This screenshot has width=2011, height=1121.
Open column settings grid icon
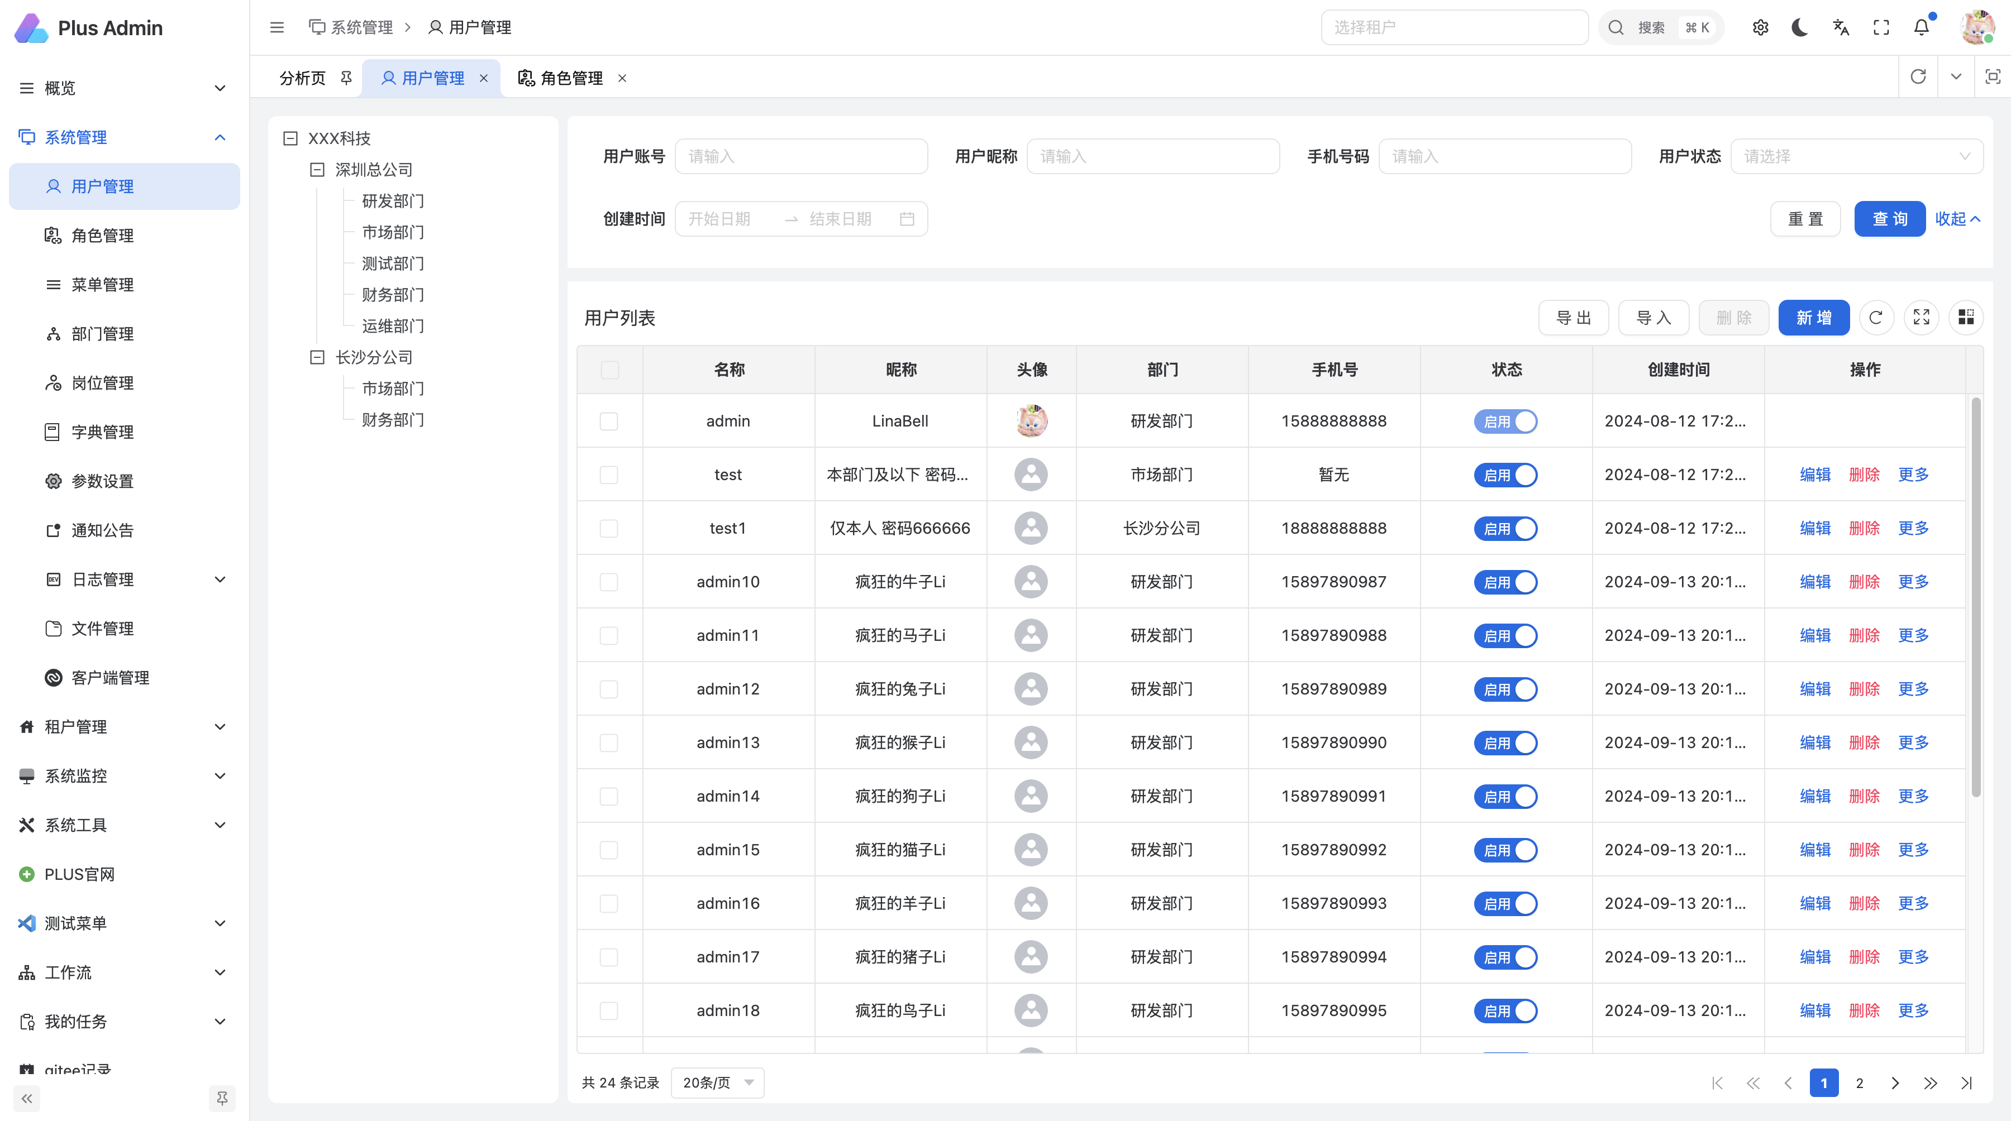[1966, 318]
